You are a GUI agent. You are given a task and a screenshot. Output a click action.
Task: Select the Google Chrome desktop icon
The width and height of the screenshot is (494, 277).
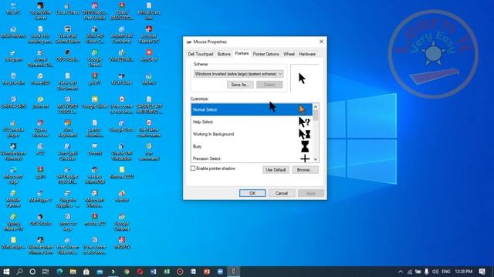pyautogui.click(x=122, y=222)
